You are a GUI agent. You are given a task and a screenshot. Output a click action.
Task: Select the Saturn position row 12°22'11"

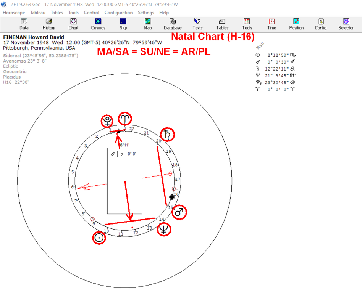[275, 69]
